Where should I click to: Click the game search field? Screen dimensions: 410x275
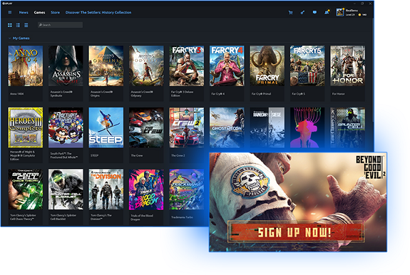point(60,25)
